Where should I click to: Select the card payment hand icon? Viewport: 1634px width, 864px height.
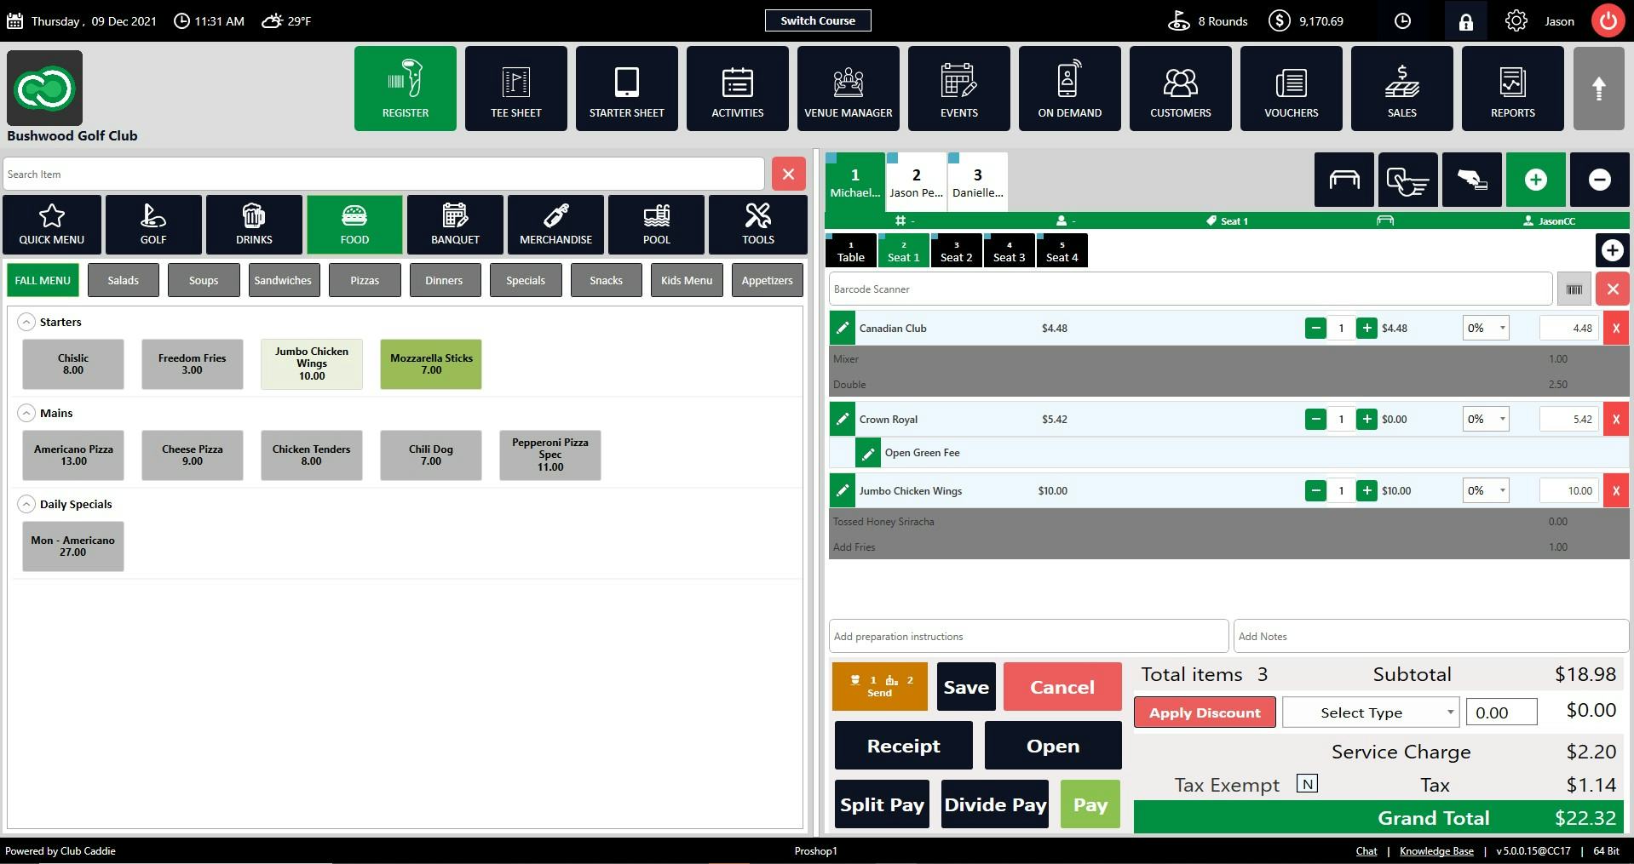tap(1471, 180)
